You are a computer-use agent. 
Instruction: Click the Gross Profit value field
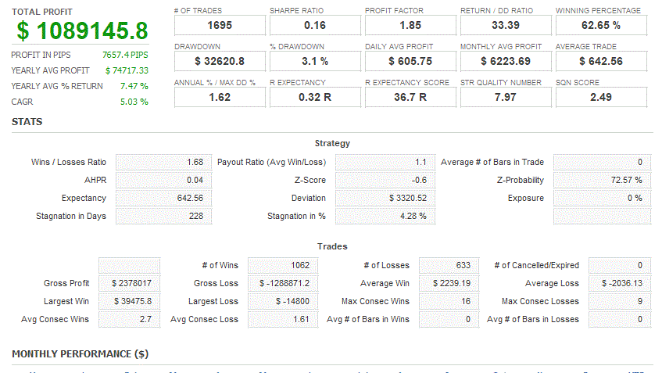pos(129,283)
